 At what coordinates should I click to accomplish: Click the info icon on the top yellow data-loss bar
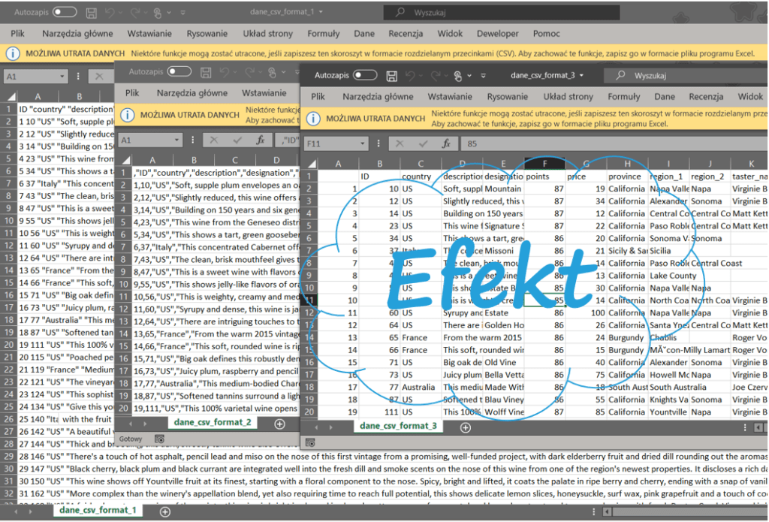pyautogui.click(x=13, y=54)
